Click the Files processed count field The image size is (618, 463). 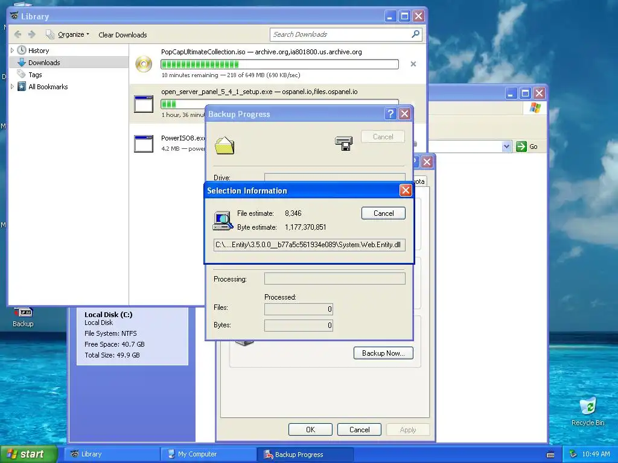tap(299, 309)
